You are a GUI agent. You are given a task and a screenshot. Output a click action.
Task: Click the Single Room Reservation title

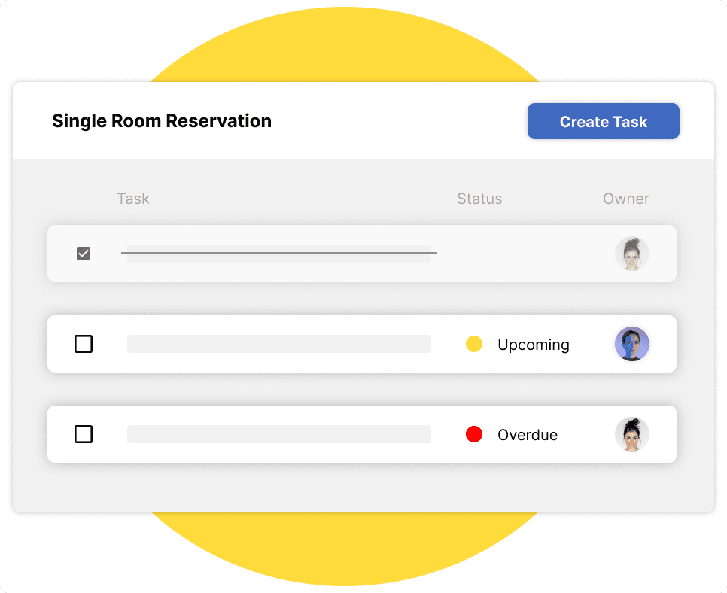(x=162, y=121)
